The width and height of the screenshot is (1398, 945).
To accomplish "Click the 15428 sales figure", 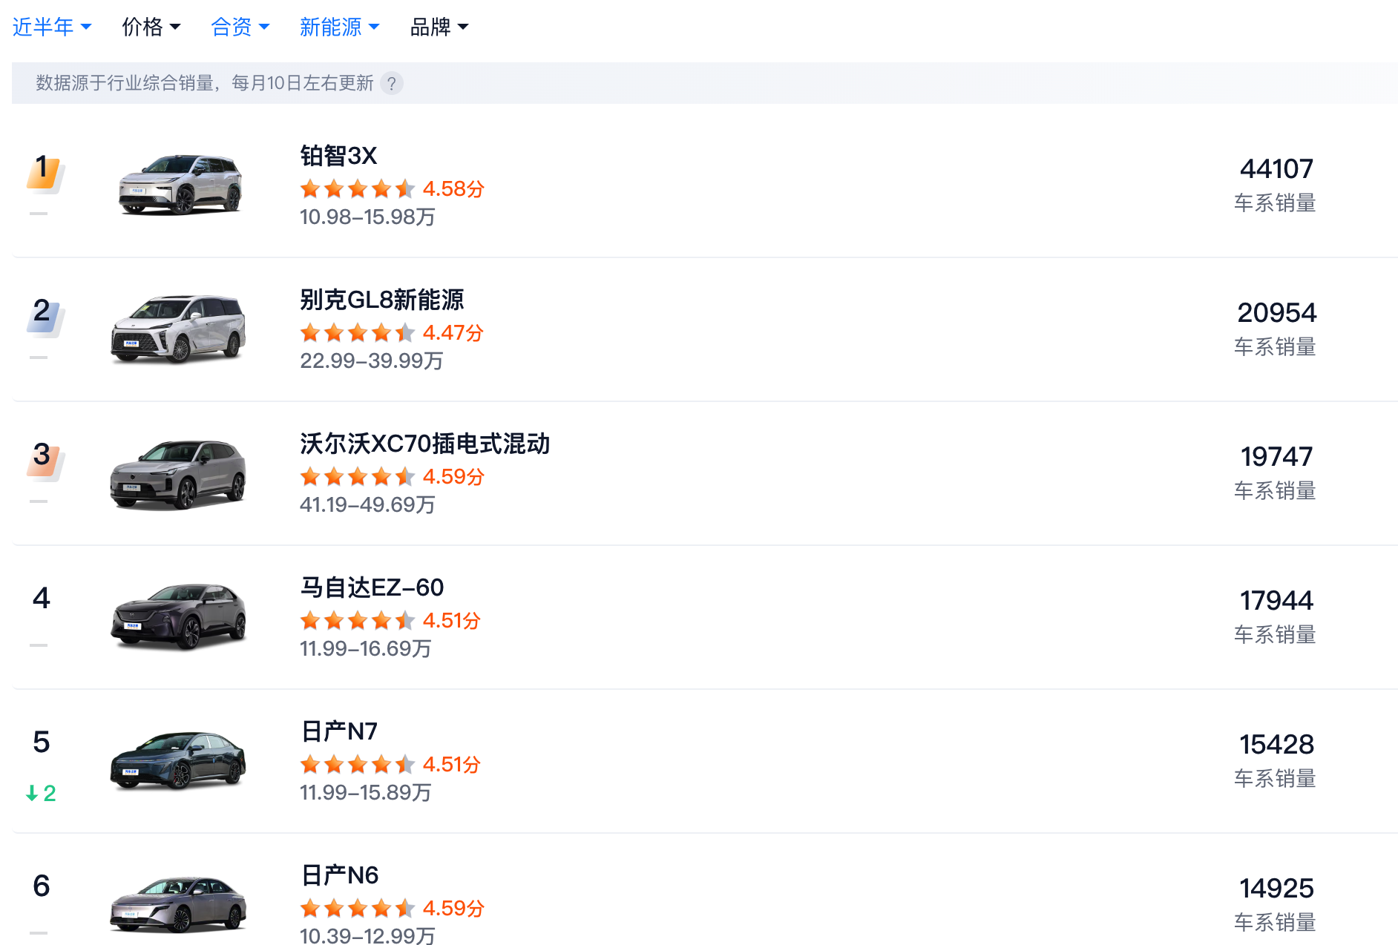I will click(1276, 745).
